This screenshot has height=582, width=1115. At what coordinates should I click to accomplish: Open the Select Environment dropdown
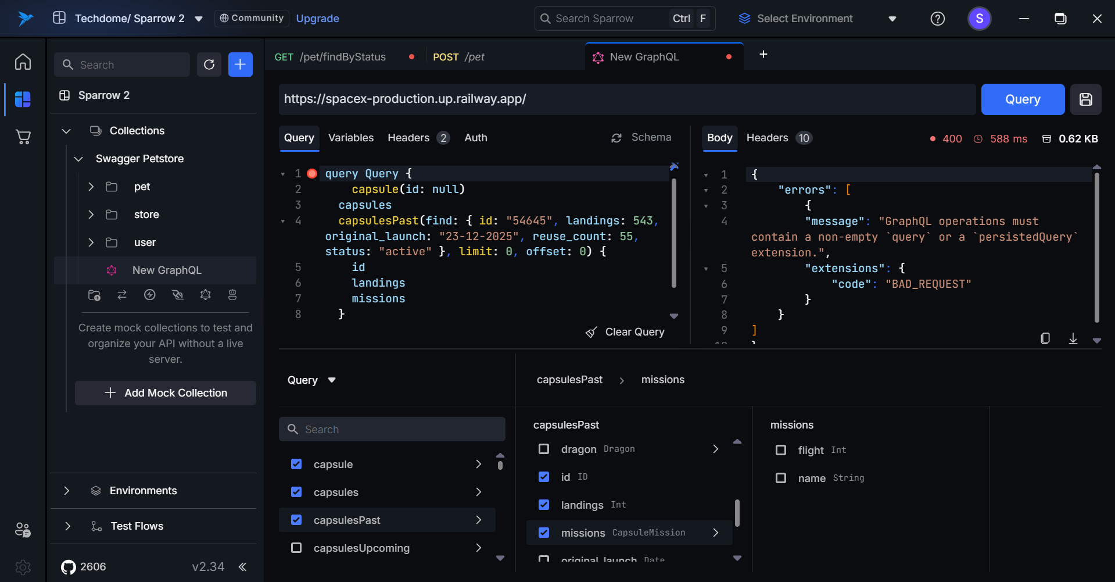816,18
